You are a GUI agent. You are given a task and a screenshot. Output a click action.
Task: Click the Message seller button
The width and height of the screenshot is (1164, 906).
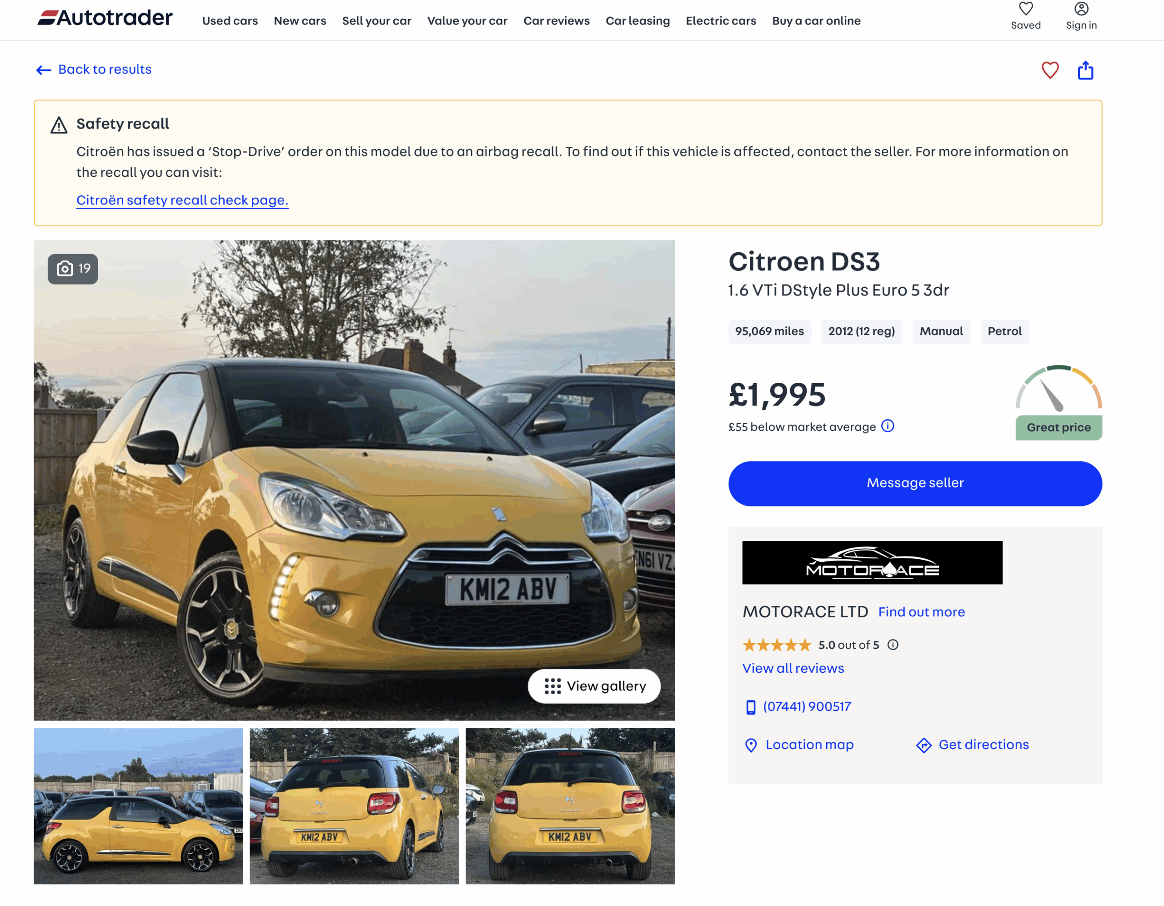914,483
